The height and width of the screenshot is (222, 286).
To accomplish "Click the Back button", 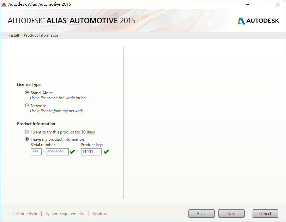I will [x=201, y=213].
